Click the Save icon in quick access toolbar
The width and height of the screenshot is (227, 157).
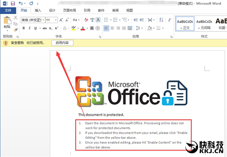pyautogui.click(x=12, y=3)
